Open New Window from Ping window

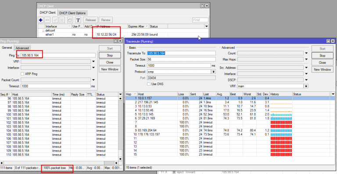point(110,69)
